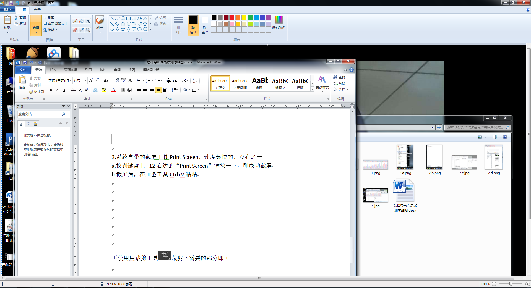Choose the red color swatch
531x288 pixels.
click(x=232, y=18)
